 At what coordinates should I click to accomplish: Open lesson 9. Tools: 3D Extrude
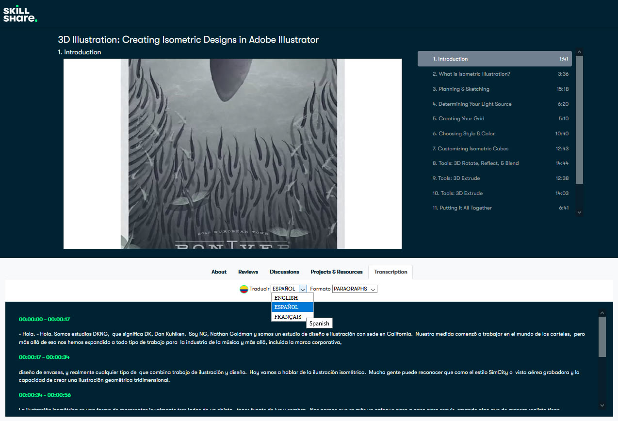pos(495,178)
